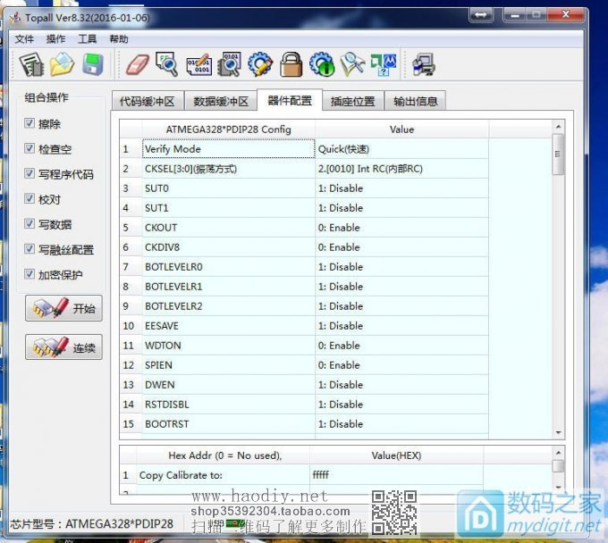Image resolution: width=608 pixels, height=543 pixels.
Task: Save with the floppy disk icon
Action: click(93, 64)
